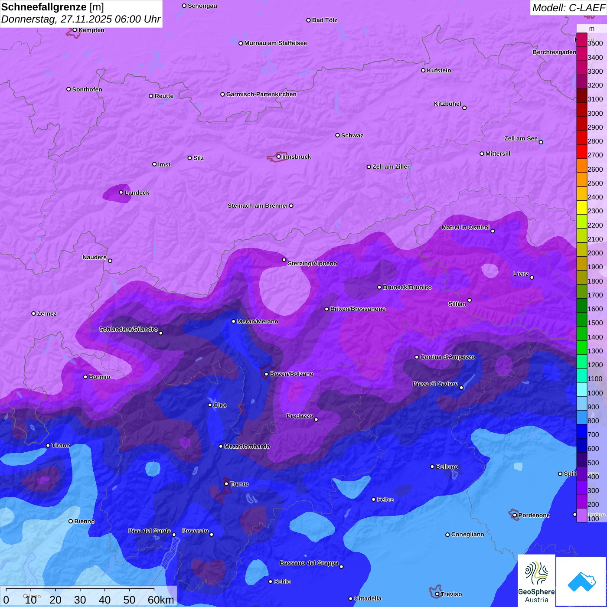The width and height of the screenshot is (607, 607).
Task: Open the GeoSphere Austria logo
Action: [x=536, y=581]
